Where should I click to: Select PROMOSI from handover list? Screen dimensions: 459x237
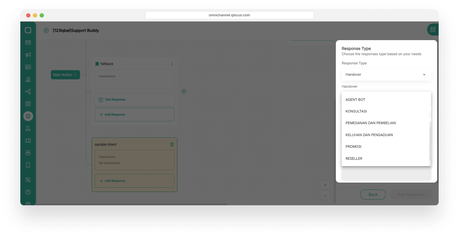386,147
